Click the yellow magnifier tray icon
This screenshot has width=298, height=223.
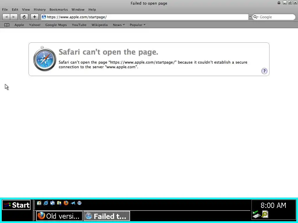(x=265, y=214)
